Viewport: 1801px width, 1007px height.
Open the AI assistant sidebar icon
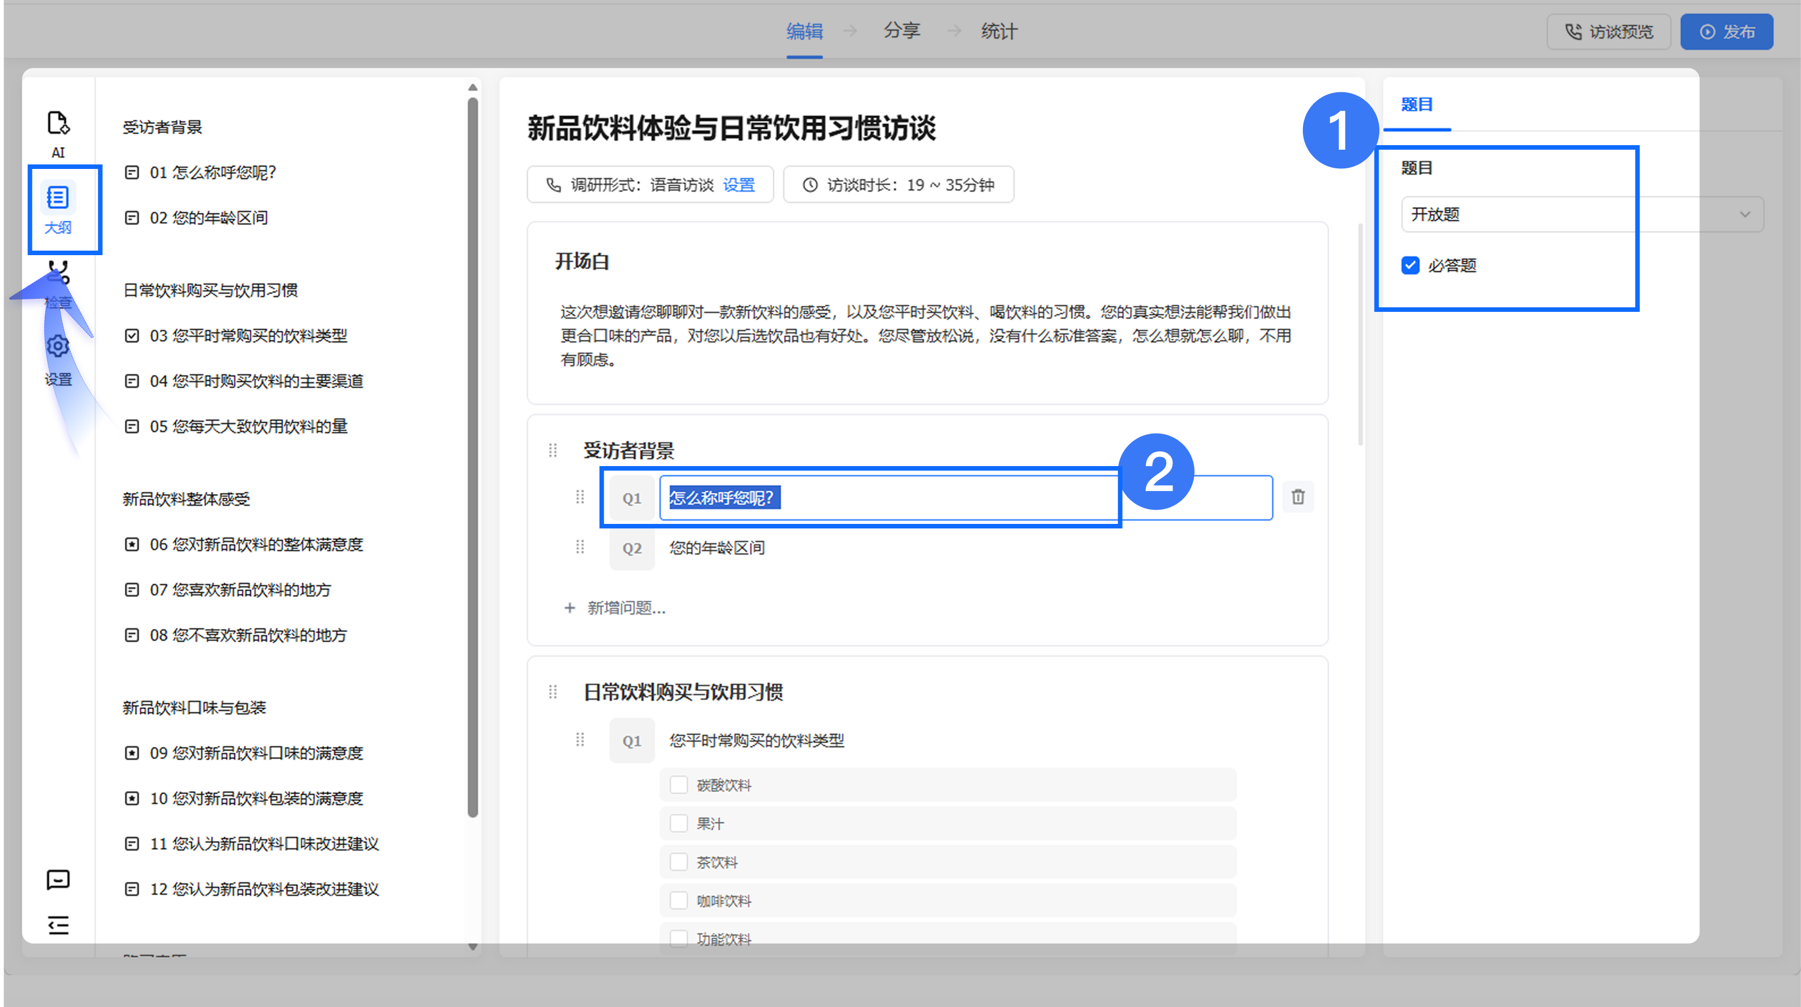click(58, 133)
